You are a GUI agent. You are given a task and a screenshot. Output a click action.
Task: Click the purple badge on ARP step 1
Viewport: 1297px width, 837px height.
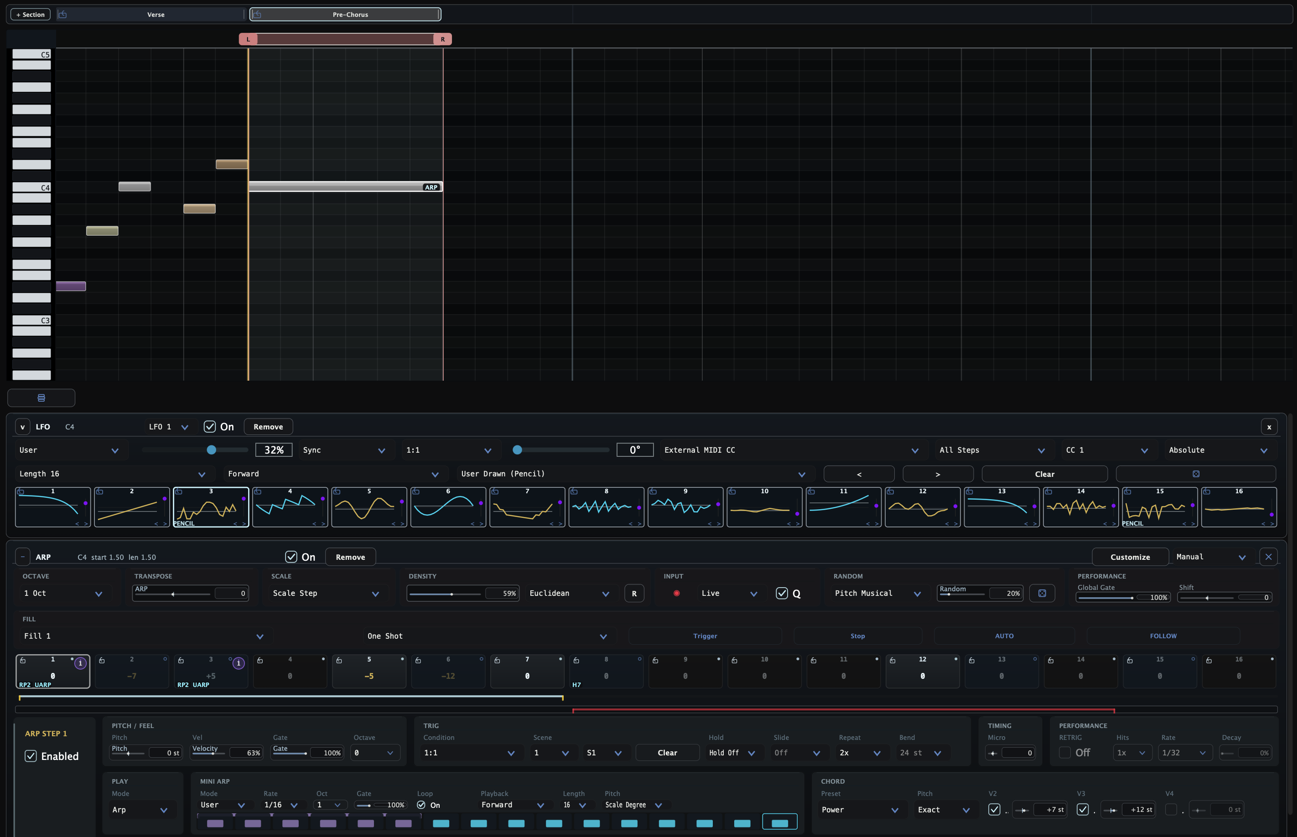[x=80, y=663]
